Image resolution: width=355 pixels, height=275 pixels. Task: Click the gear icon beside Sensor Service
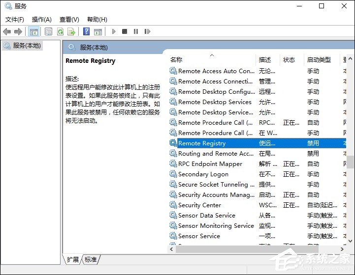point(173,236)
